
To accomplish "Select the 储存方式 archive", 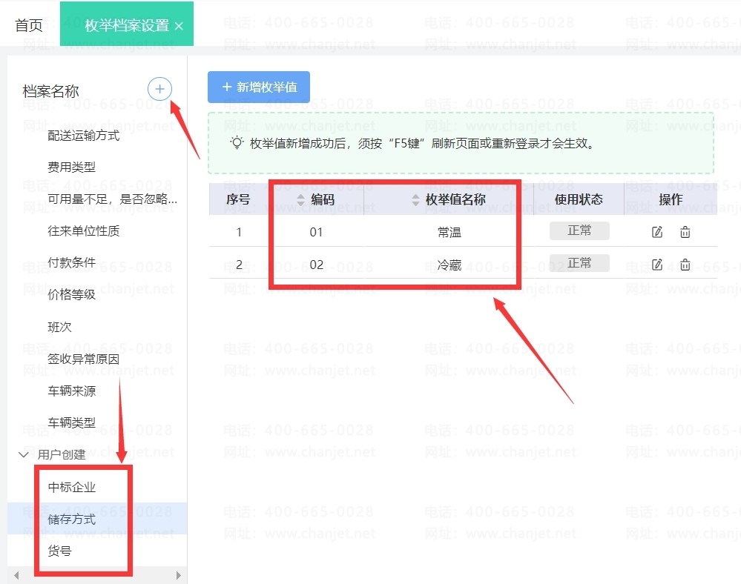I will [x=71, y=520].
